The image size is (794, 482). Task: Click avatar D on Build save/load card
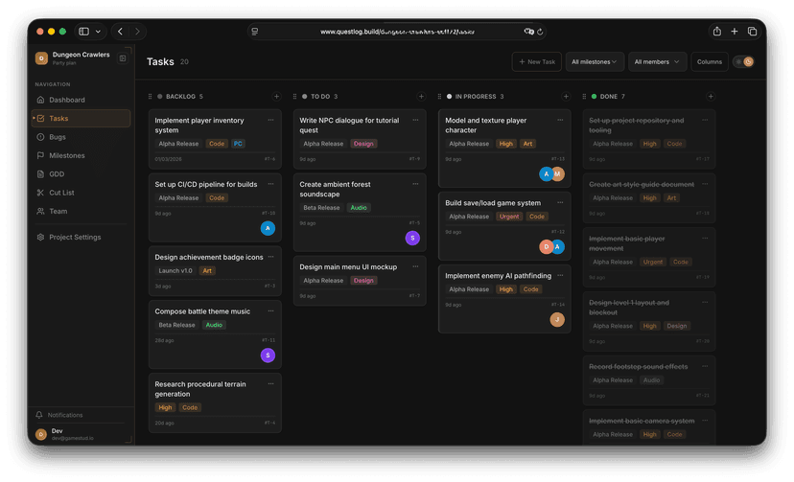coord(546,247)
